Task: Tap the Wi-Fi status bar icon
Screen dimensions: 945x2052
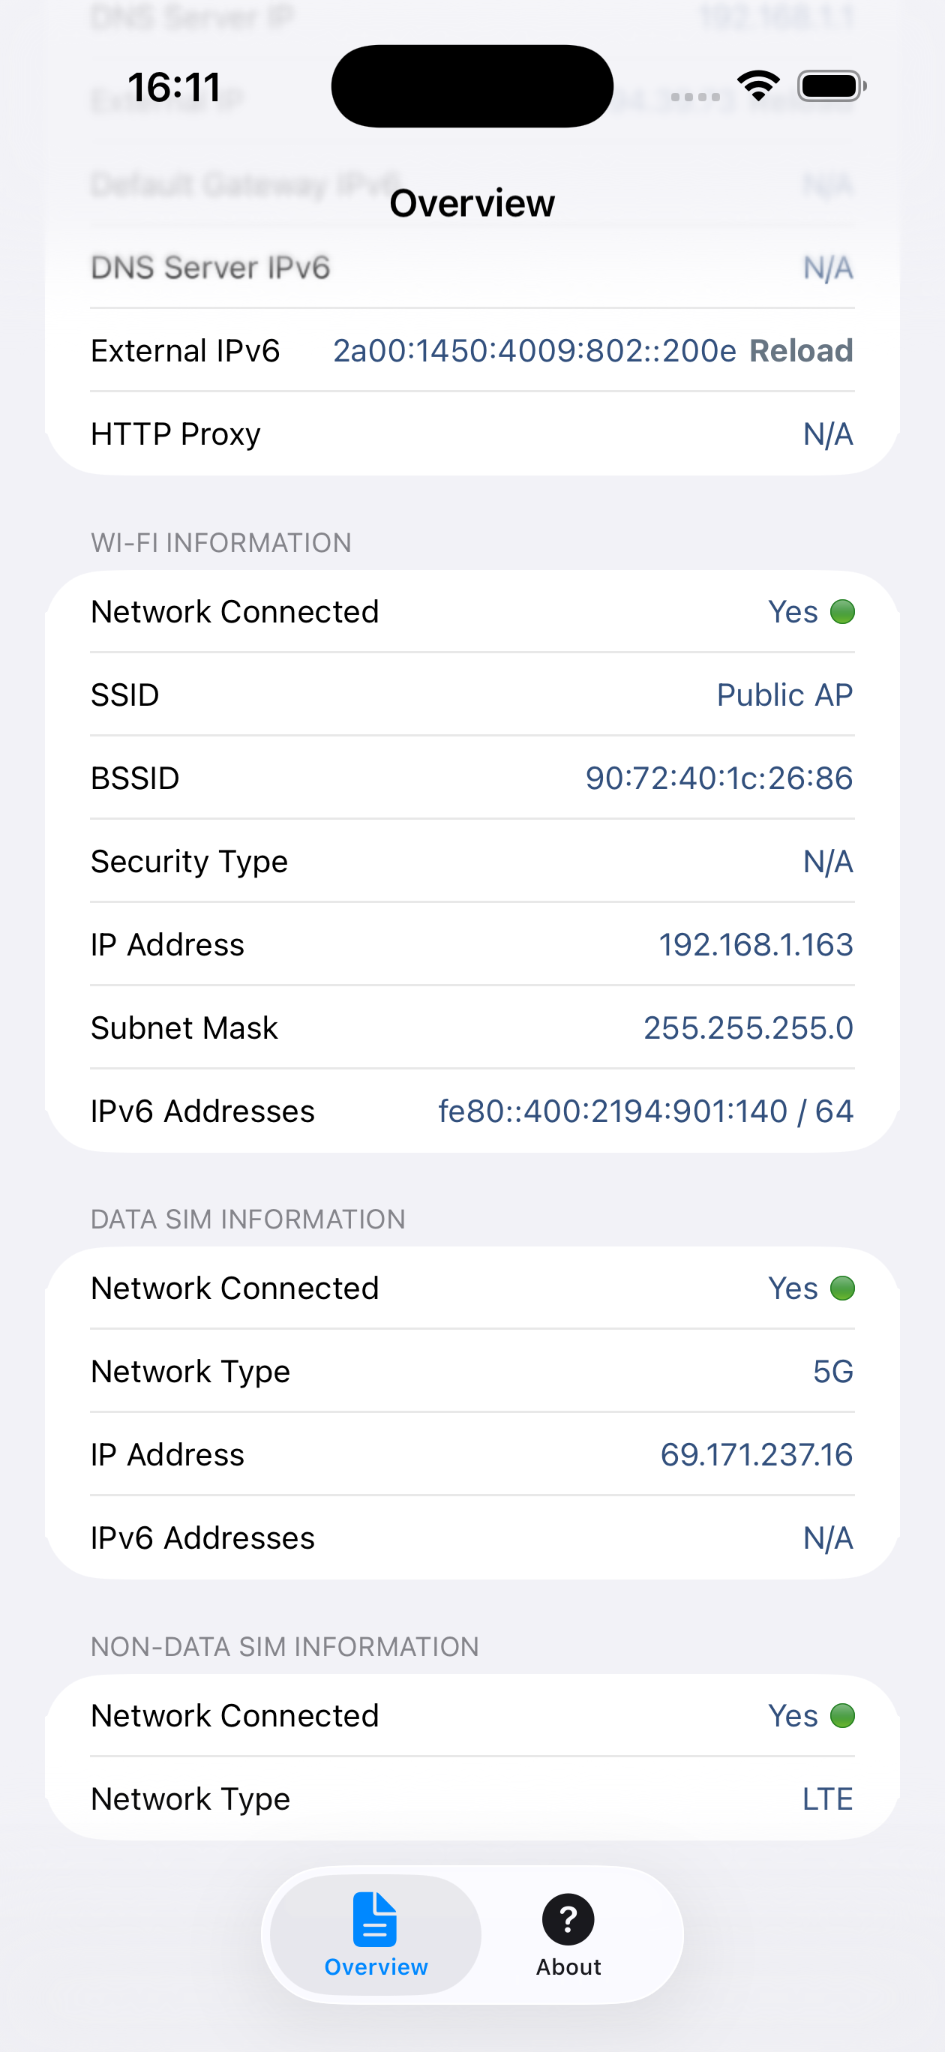Action: [757, 85]
